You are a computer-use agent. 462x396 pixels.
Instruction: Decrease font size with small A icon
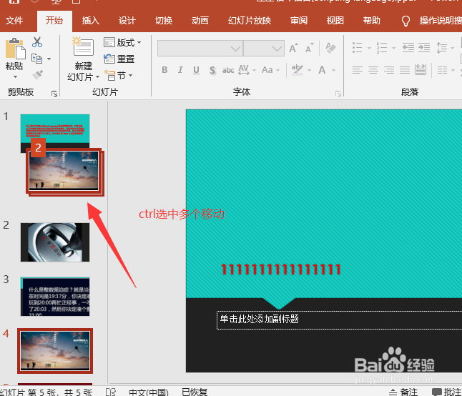(310, 48)
